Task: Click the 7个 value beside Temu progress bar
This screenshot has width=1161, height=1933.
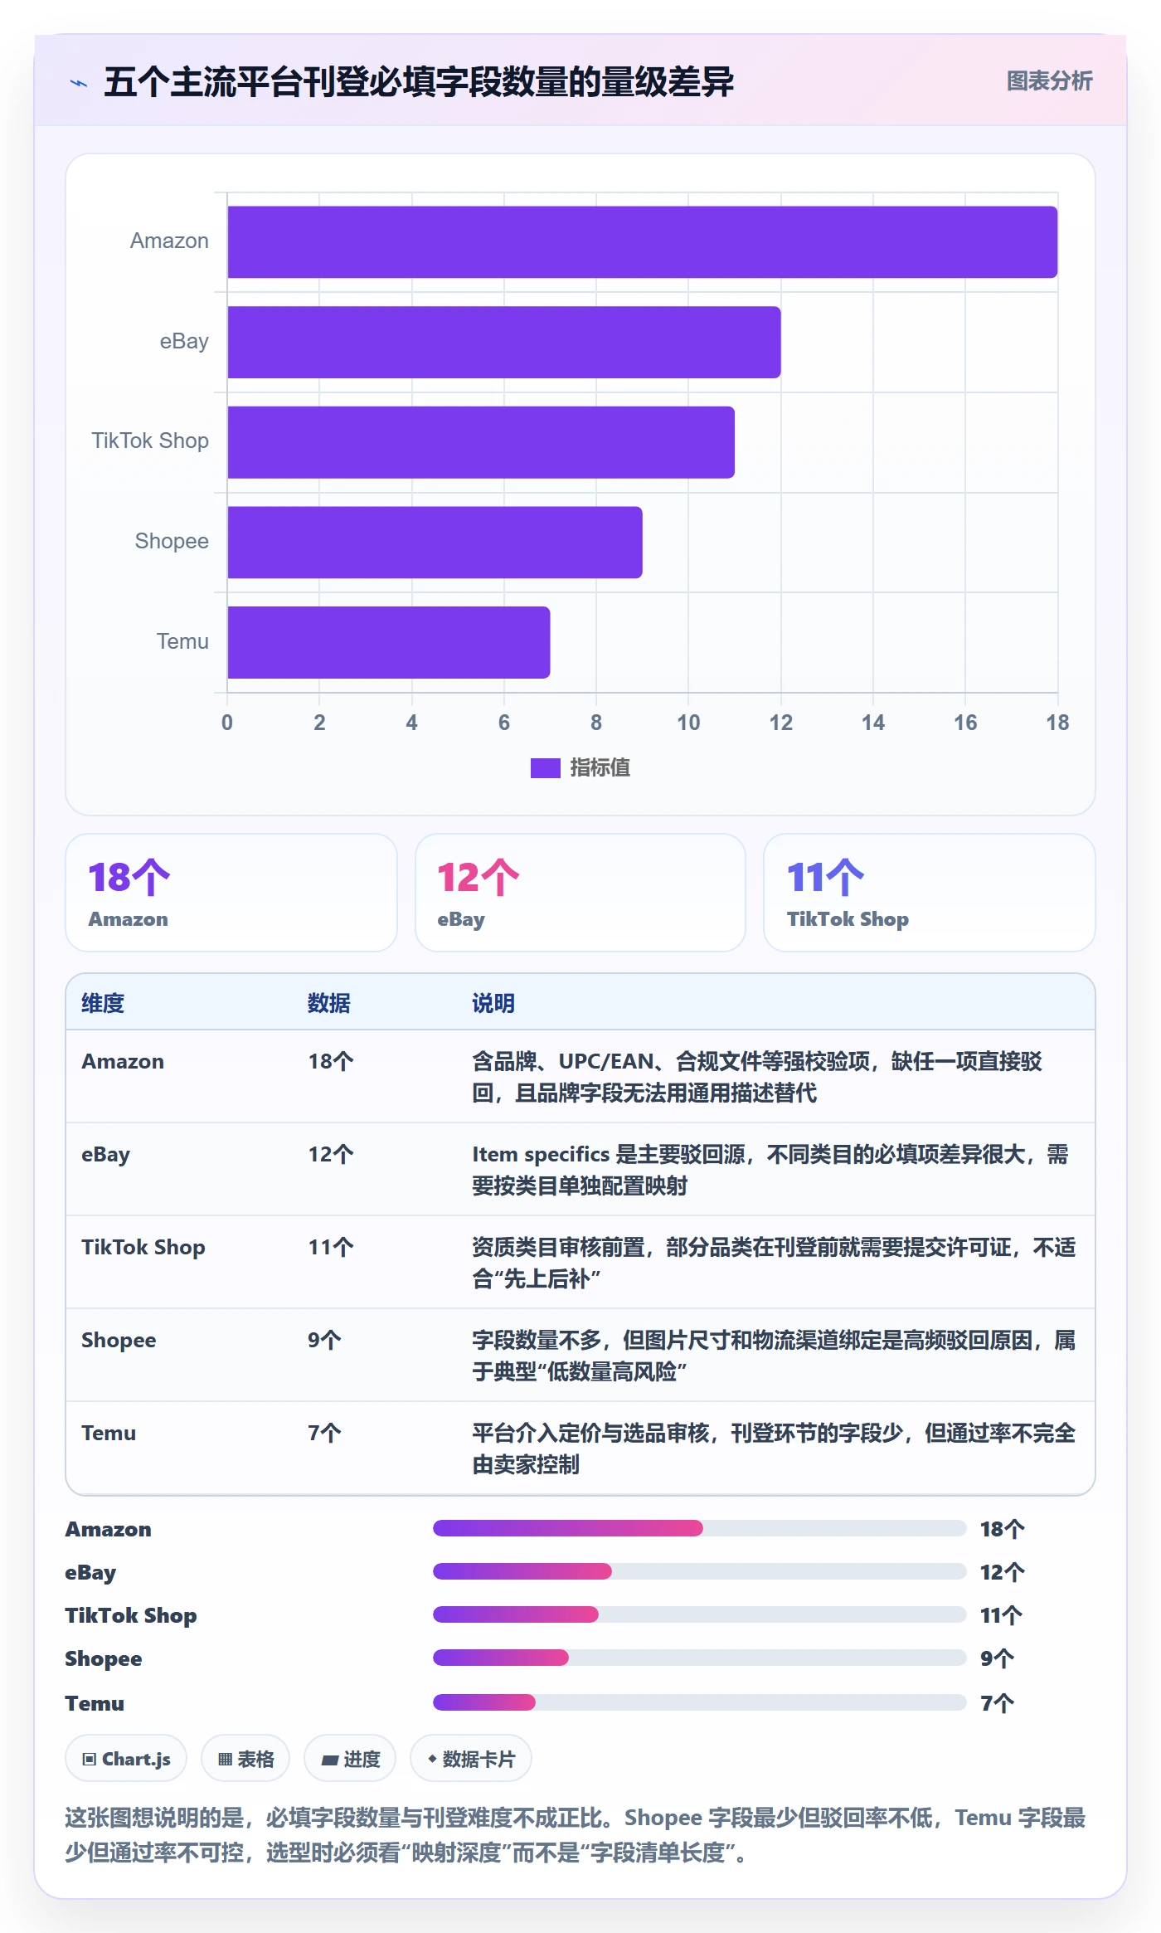Action: click(997, 1703)
